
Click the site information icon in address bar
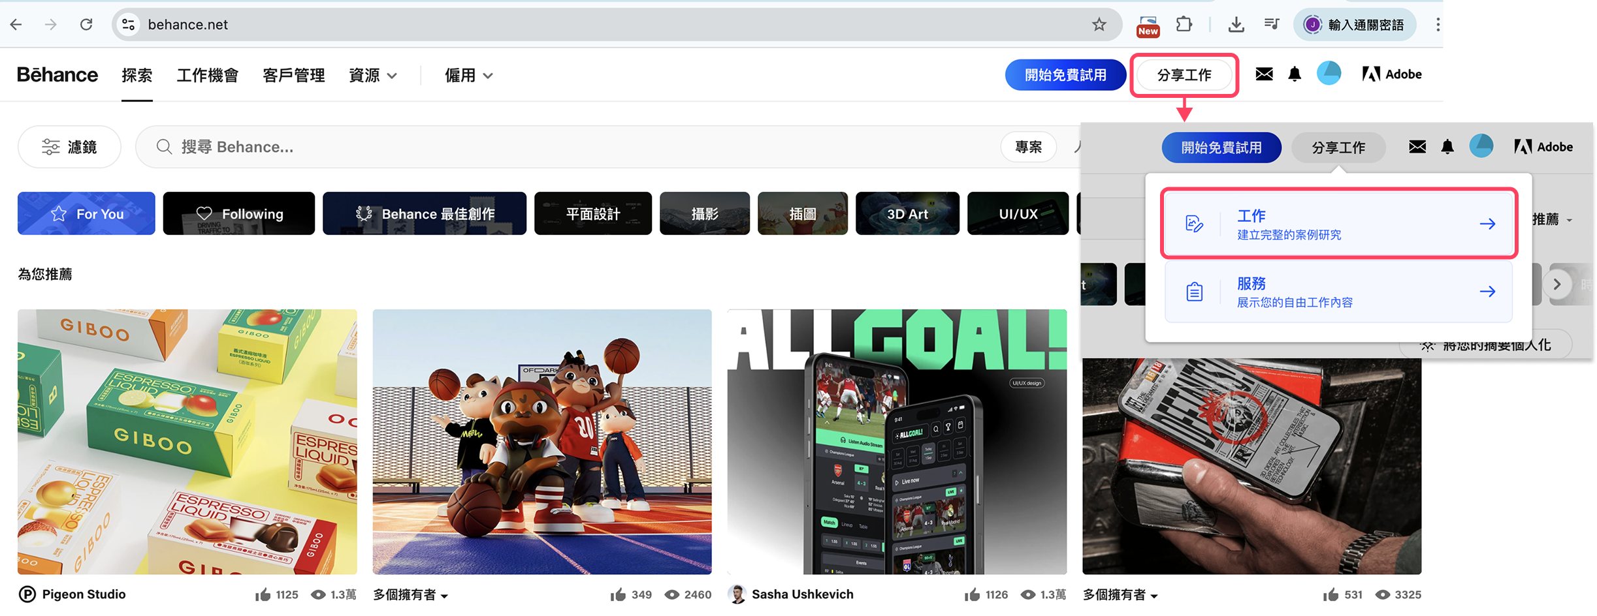click(x=129, y=25)
